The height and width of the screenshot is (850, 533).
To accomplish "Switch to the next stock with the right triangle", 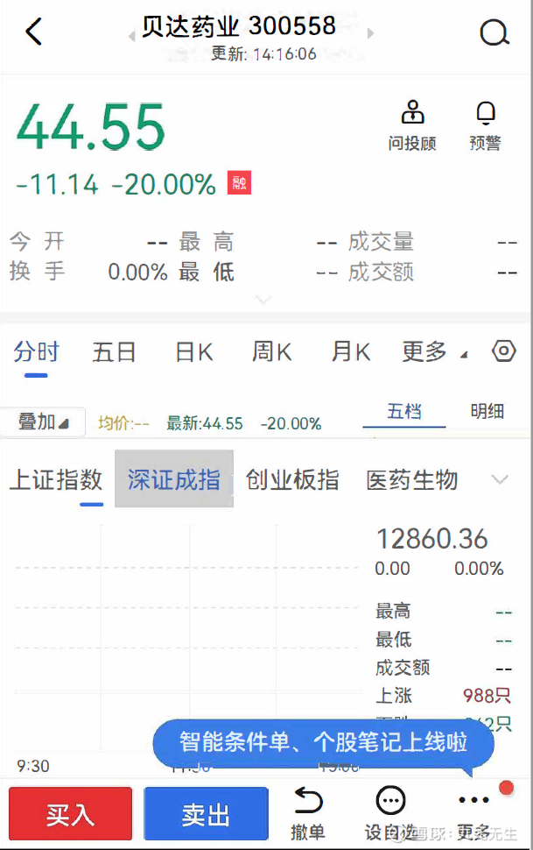I will click(370, 33).
